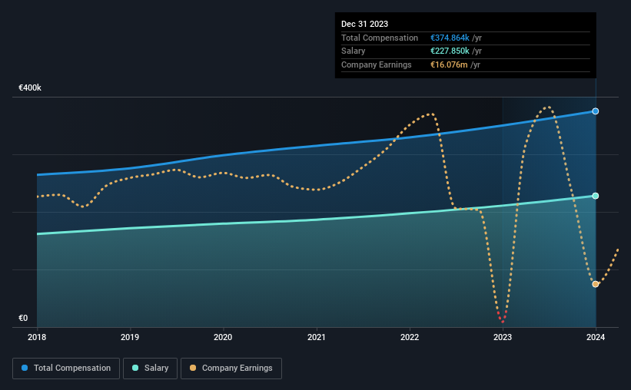Image resolution: width=631 pixels, height=390 pixels.
Task: Click the orange dot in Company Earnings legend
Action: 193,368
